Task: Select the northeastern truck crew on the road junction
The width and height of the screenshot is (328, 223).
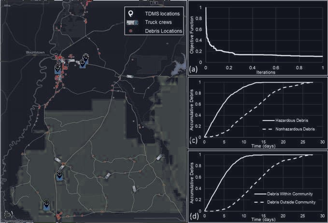Action: [x=130, y=76]
